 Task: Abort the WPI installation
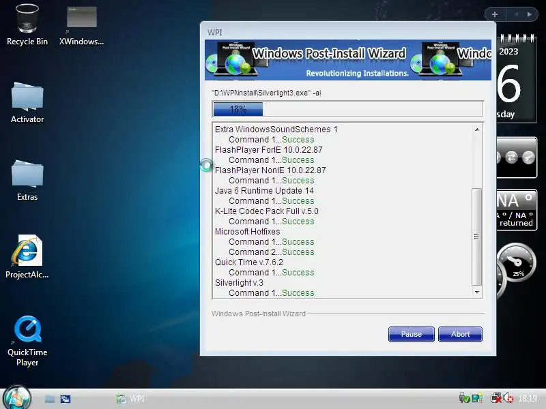(460, 334)
